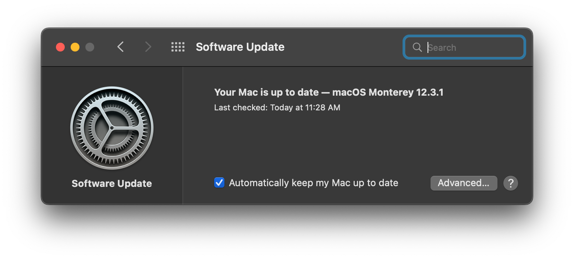Click the "Automatically keep my Mac up to date" label

[313, 183]
